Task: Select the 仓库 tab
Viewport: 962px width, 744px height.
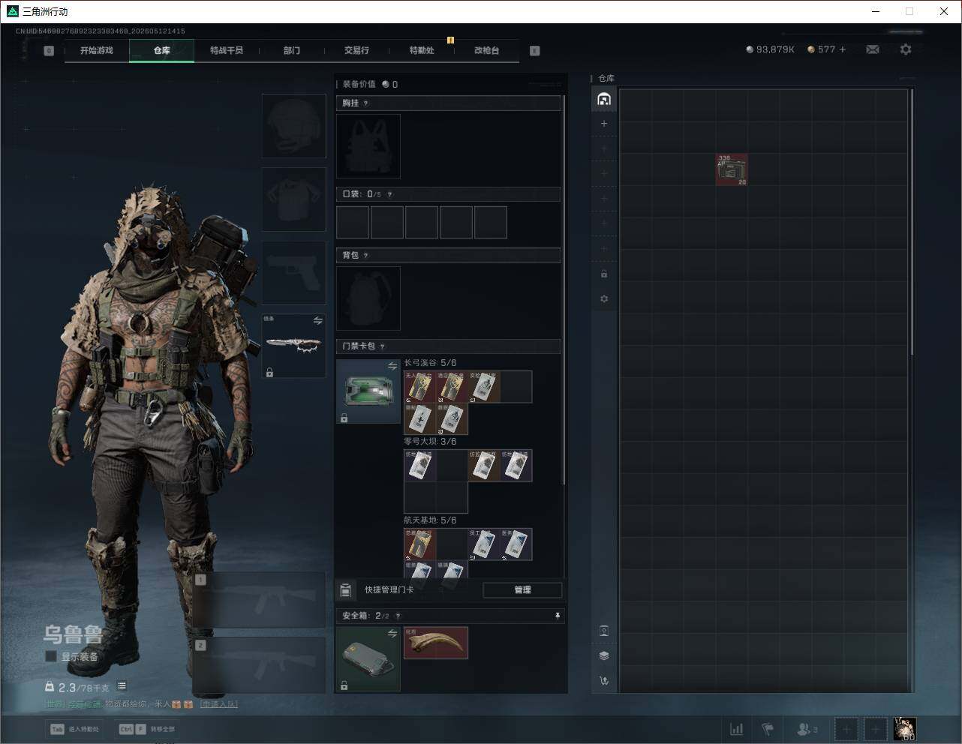Action: pyautogui.click(x=162, y=50)
